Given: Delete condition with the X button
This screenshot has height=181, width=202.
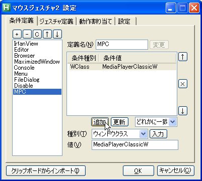Looking at the screenshot, I should click(x=183, y=84).
